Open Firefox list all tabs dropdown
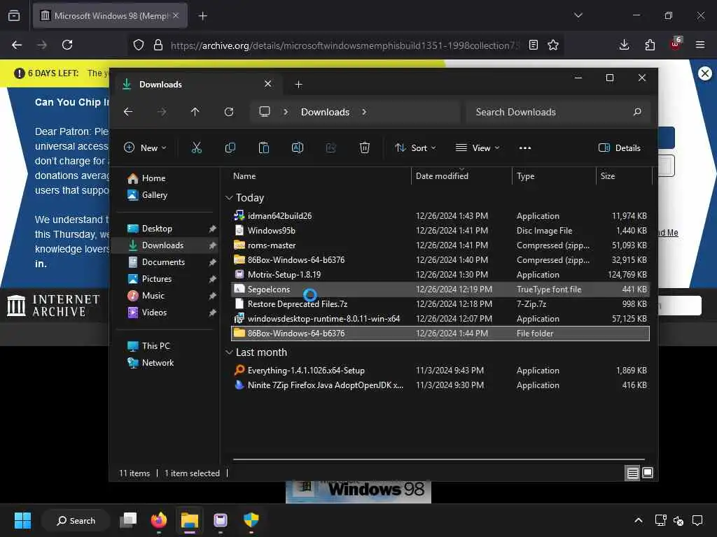717x537 pixels. coord(578,15)
